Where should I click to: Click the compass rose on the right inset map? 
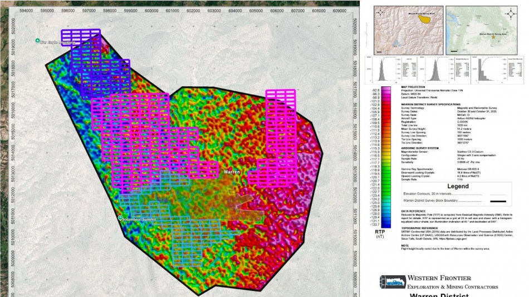click(x=510, y=13)
